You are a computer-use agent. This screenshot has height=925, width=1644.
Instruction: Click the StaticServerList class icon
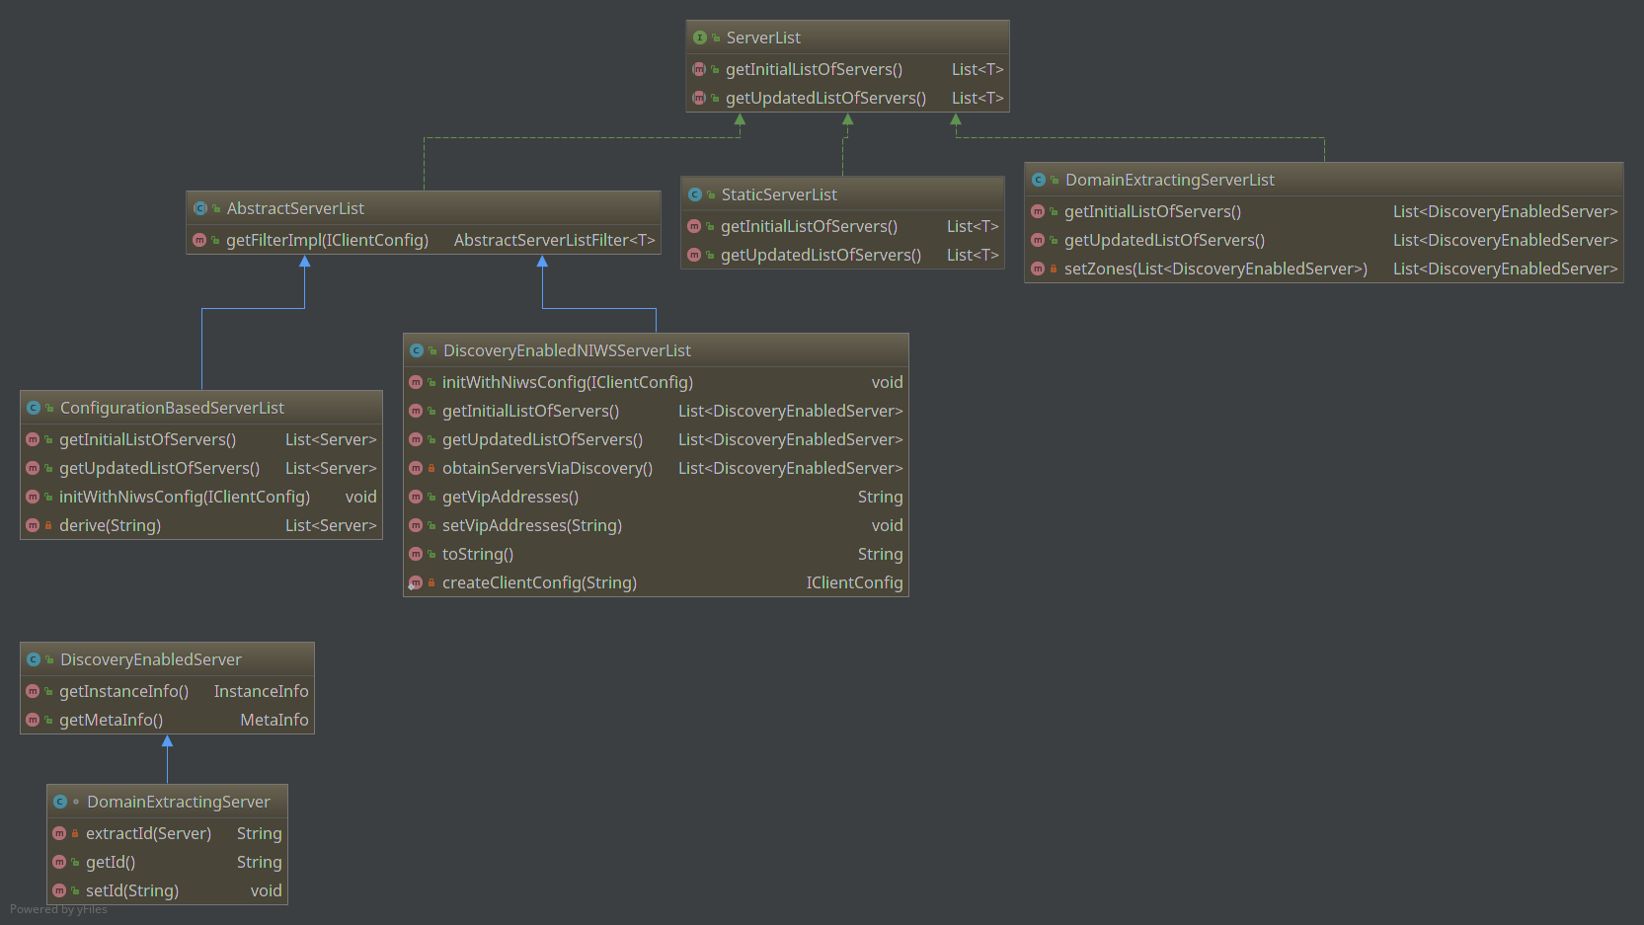click(695, 194)
